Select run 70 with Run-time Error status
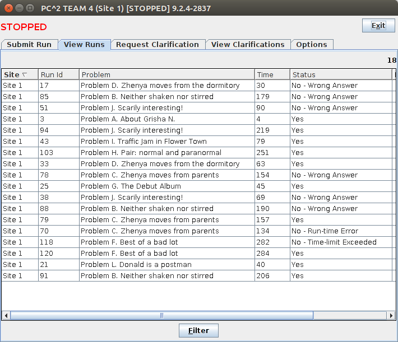The width and height of the screenshot is (398, 342). 160,231
